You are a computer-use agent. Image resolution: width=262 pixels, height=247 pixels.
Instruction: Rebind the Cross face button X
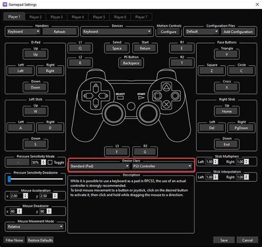pos(227,87)
